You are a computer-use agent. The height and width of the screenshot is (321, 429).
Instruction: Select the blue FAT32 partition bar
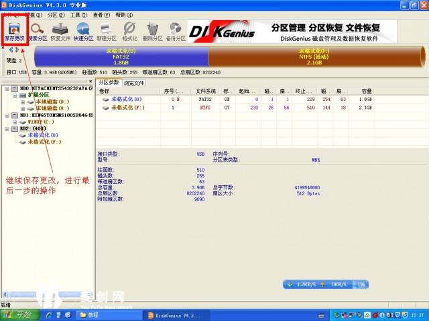(121, 56)
